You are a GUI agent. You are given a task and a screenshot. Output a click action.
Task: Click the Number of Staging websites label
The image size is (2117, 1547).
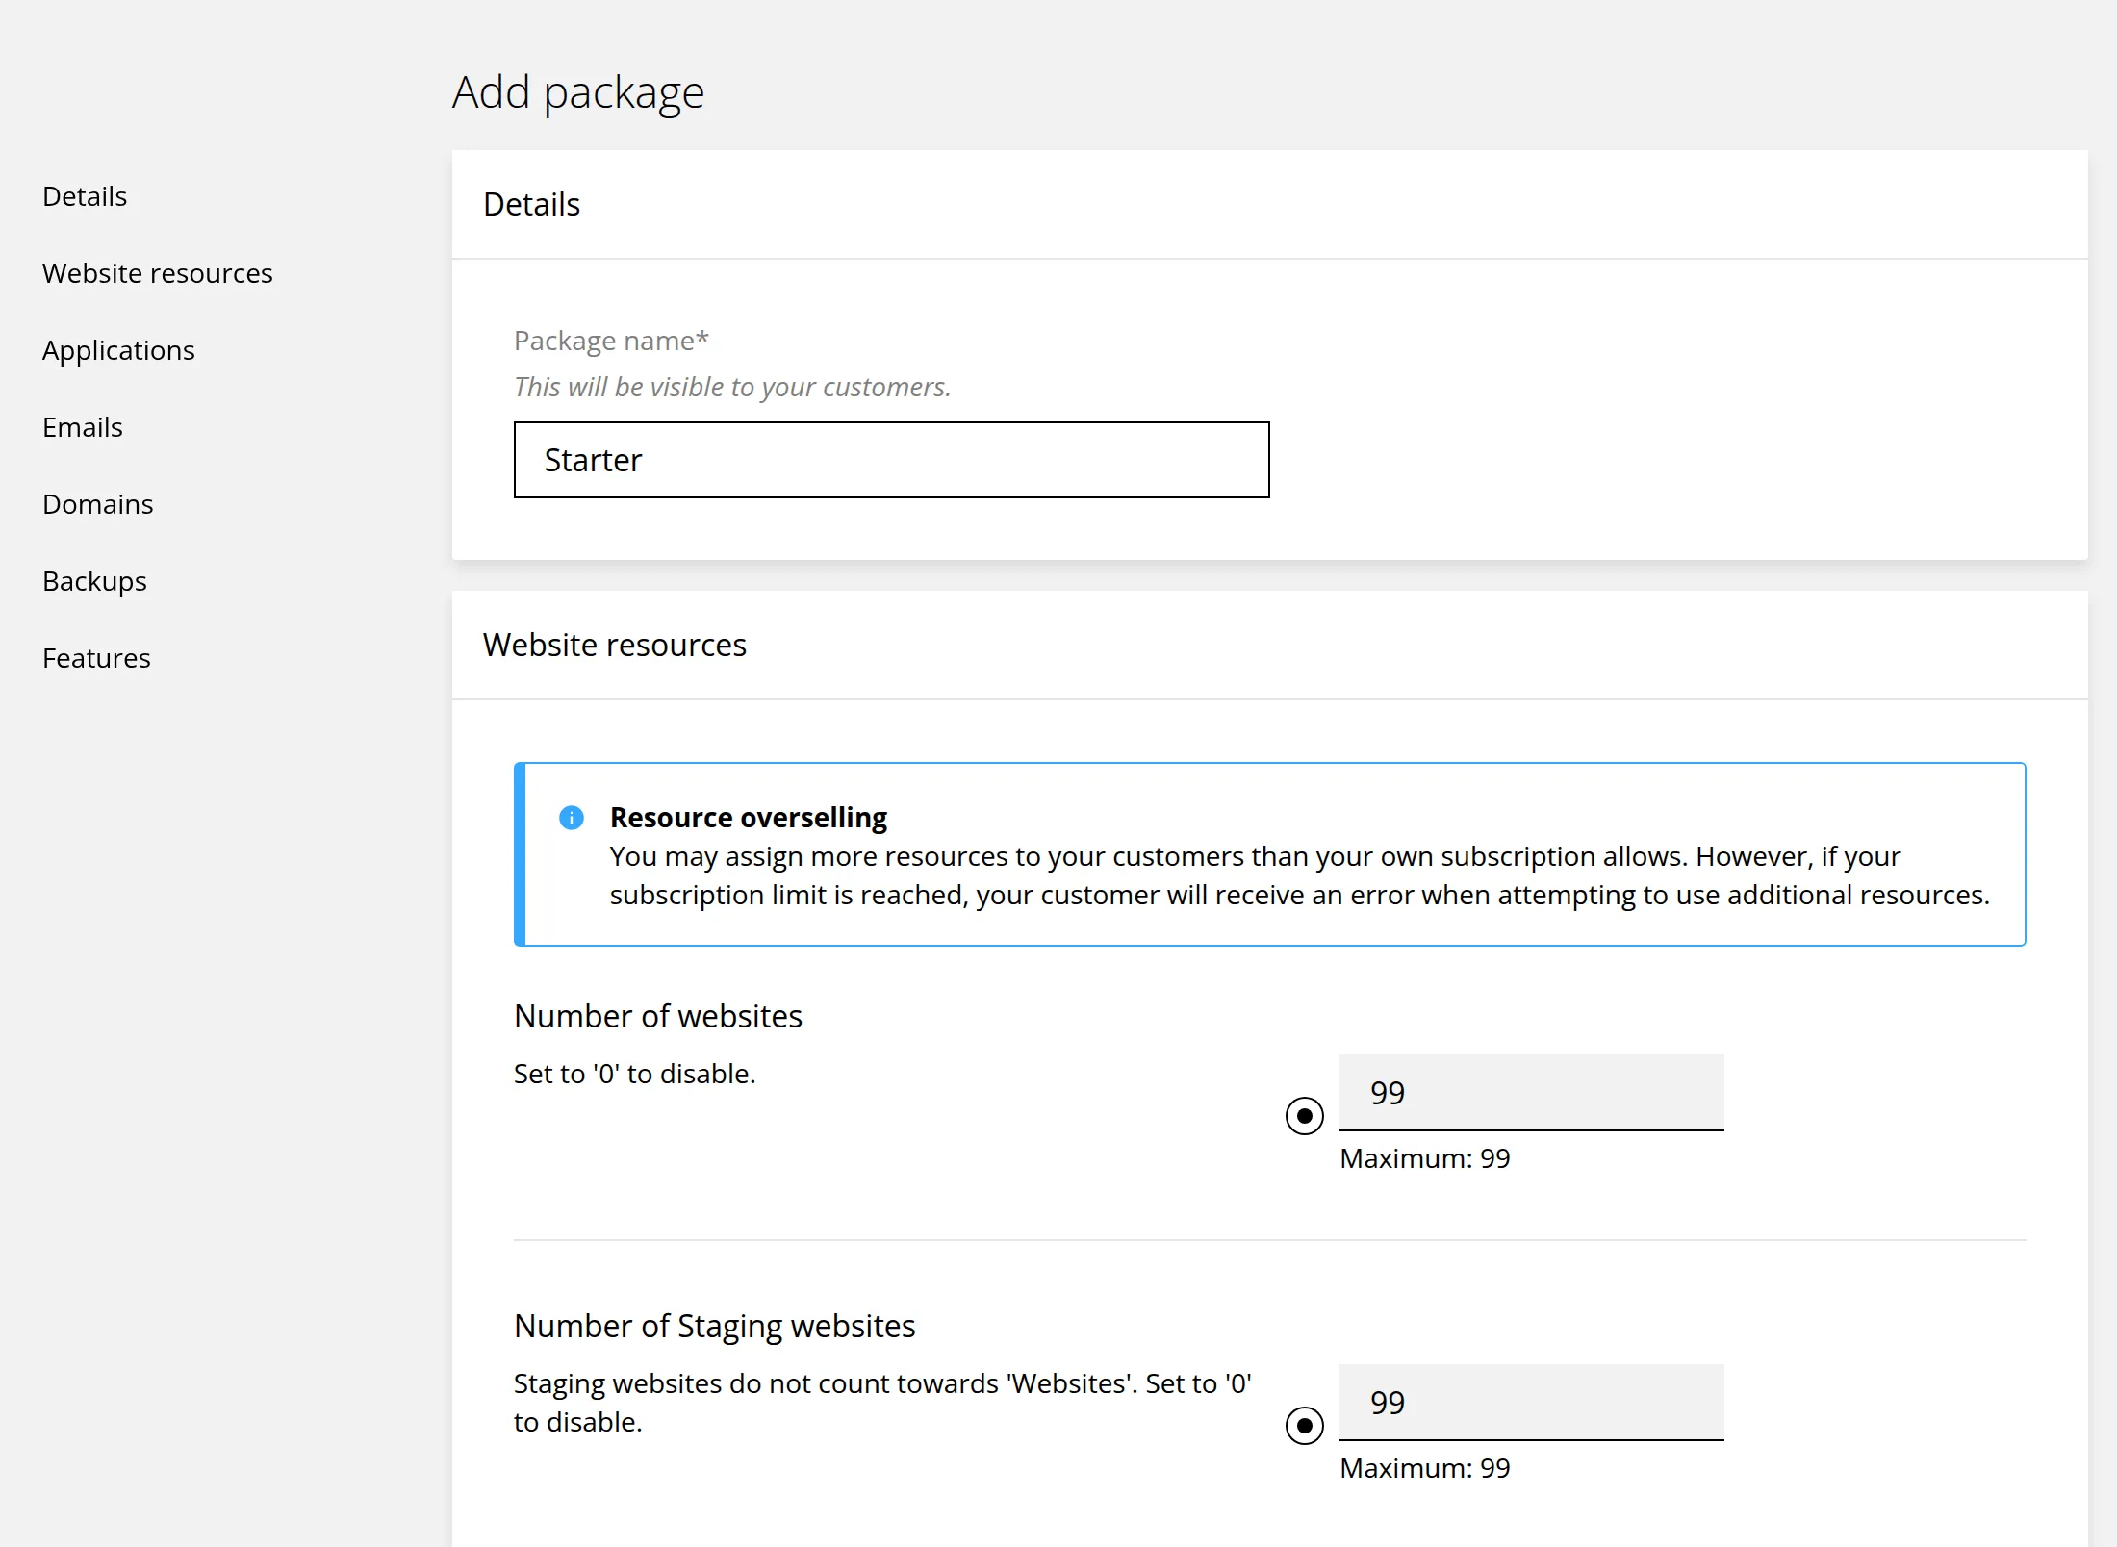[715, 1327]
